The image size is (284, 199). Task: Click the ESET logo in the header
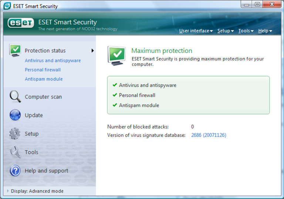[x=21, y=23]
